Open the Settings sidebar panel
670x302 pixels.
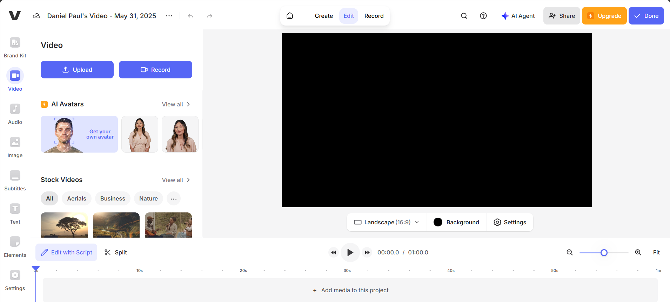coord(15,280)
